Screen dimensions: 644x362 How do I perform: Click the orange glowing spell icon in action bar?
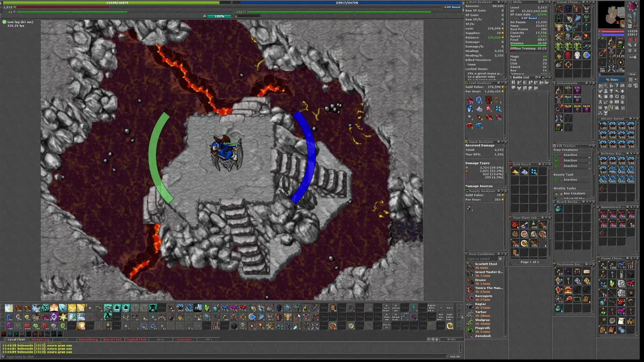(81, 326)
